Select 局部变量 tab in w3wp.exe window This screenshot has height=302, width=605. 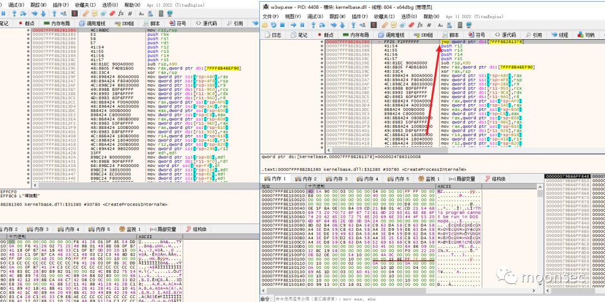tap(461, 179)
